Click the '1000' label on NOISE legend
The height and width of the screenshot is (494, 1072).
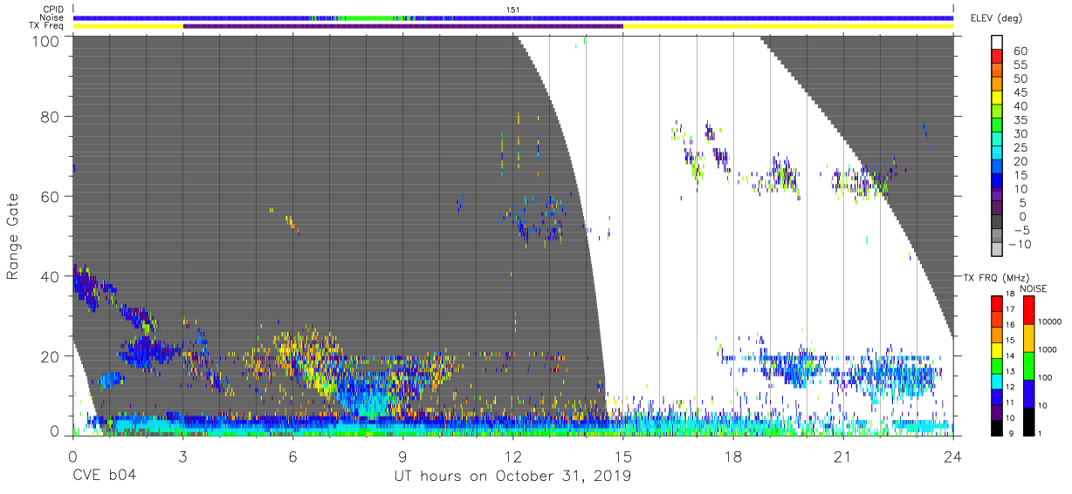point(1048,349)
